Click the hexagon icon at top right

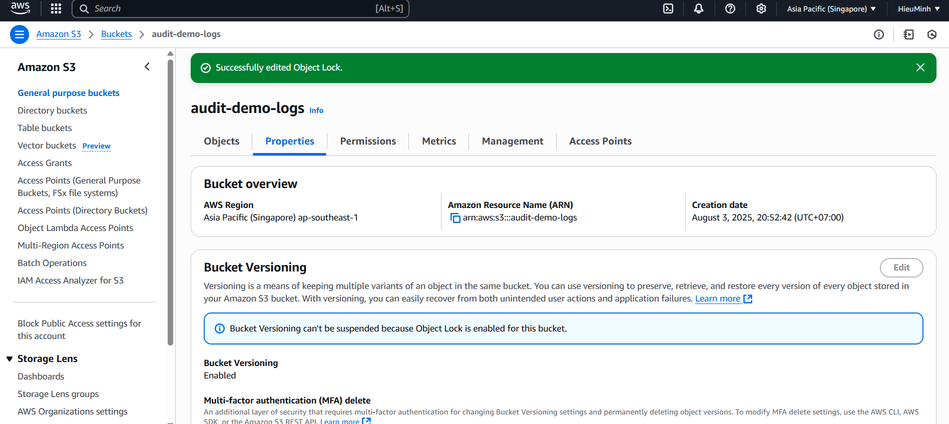(x=932, y=34)
